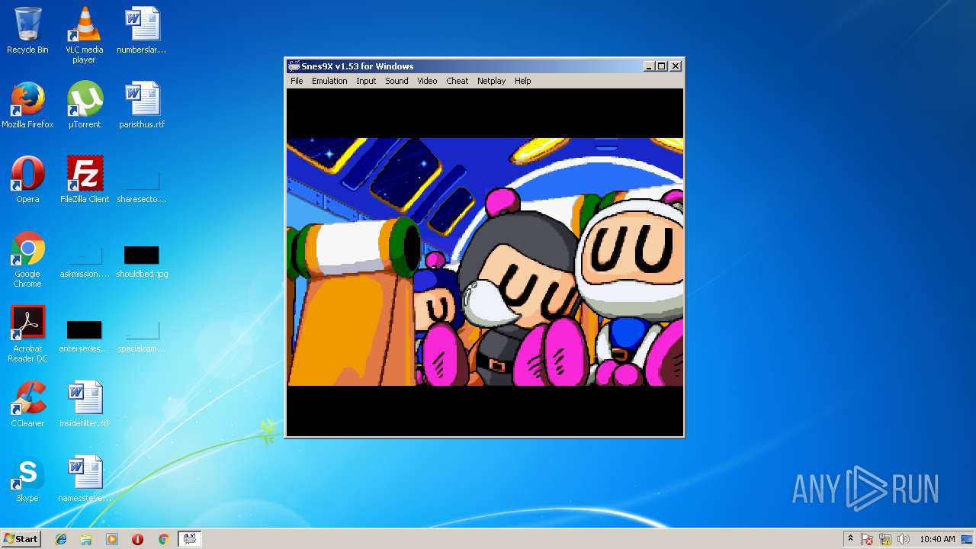Screen dimensions: 976x549
Task: Minimize the Snes9X window
Action: pyautogui.click(x=649, y=66)
